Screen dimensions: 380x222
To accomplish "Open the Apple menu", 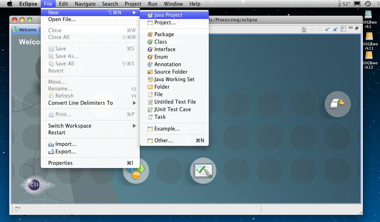I will click(x=10, y=4).
